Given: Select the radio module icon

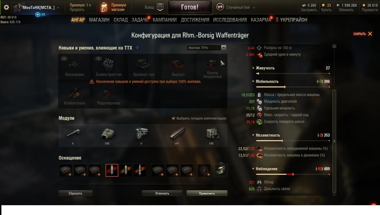Looking at the screenshot, I should pos(211,134).
